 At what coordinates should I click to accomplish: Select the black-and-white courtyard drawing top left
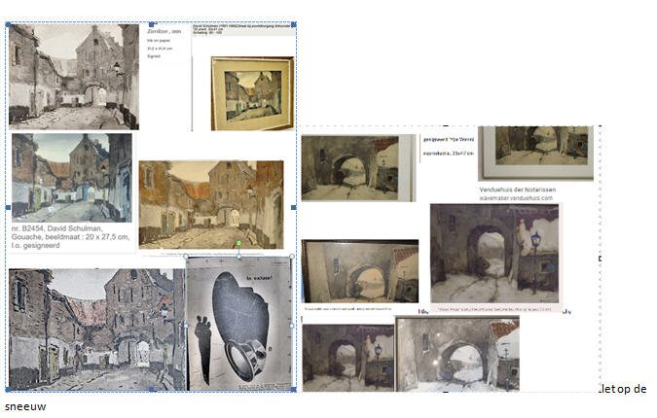(74, 77)
